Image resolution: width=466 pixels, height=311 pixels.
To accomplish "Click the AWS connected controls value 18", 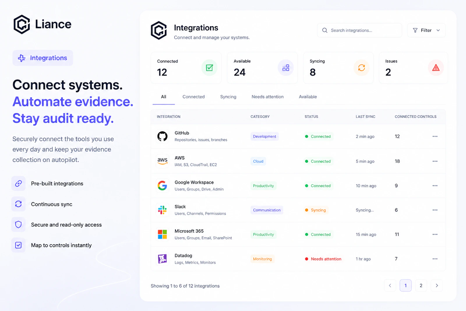I will 397,161.
